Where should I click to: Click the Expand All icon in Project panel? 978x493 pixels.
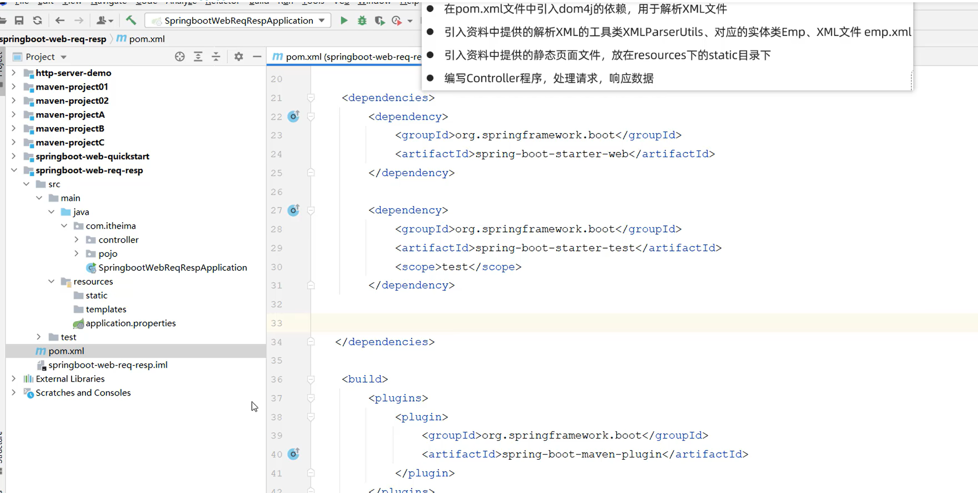click(x=198, y=57)
